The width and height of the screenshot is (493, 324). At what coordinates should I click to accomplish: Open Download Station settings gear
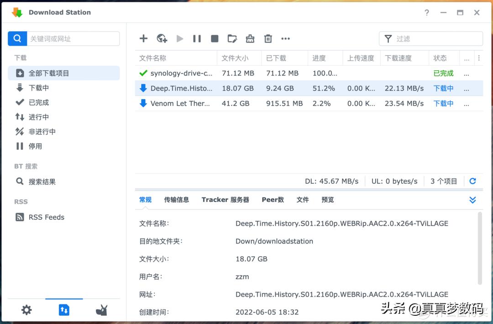(x=26, y=310)
